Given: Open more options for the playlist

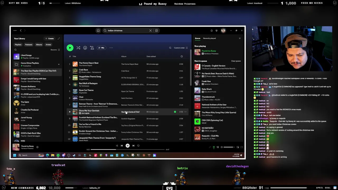Looking at the screenshot, I should [x=111, y=48].
